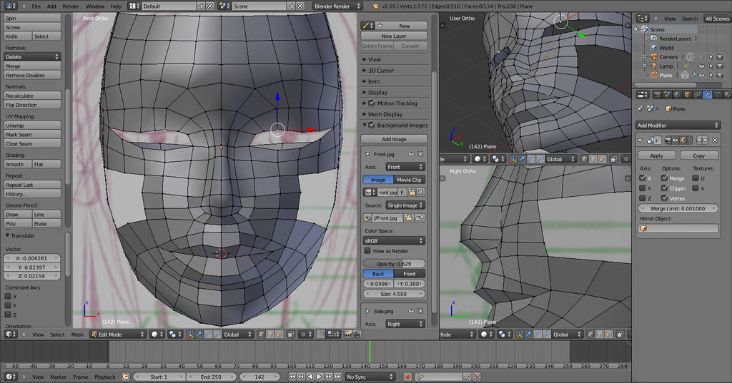The width and height of the screenshot is (732, 383).
Task: Open the Render menu in top bar
Action: [71, 6]
